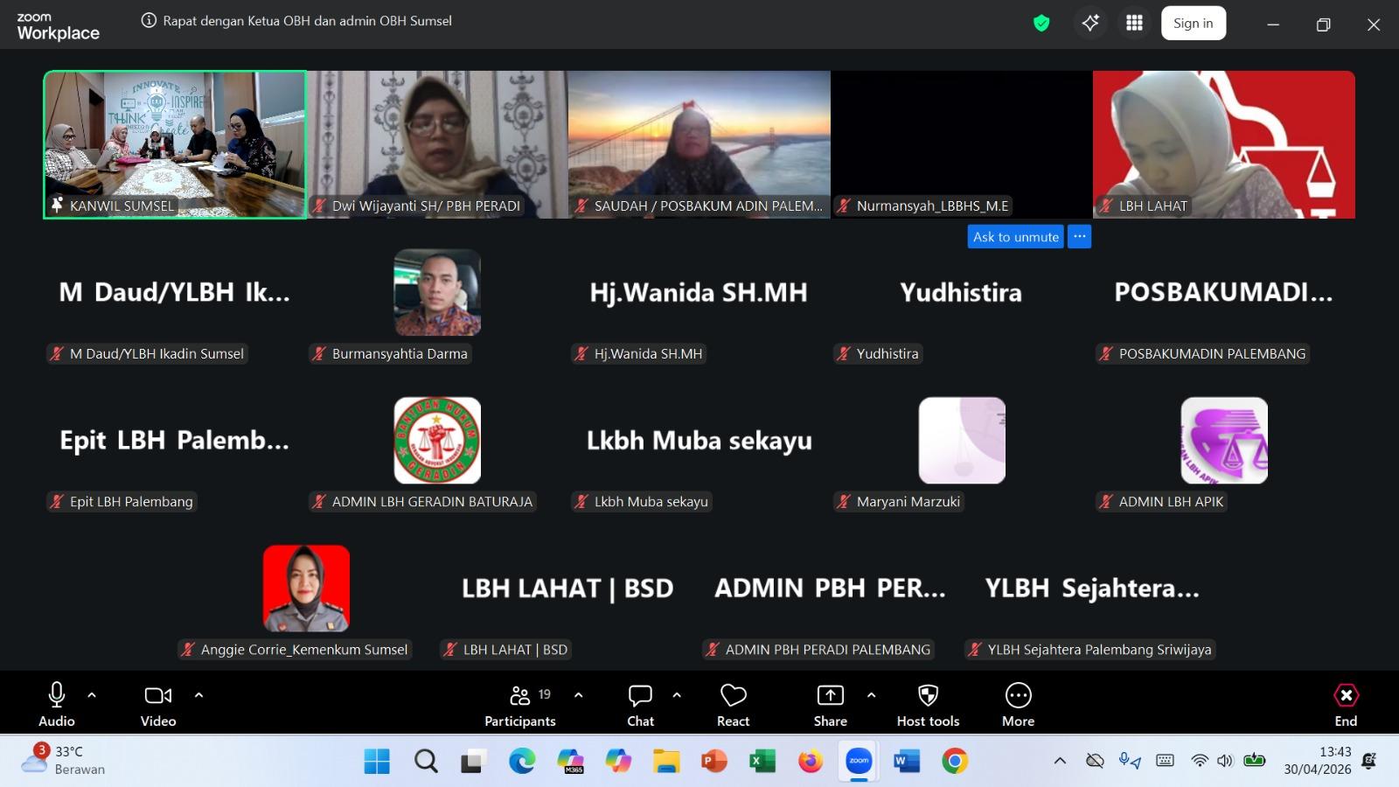1399x787 pixels.
Task: Click the green encryption shield icon
Action: 1041,24
